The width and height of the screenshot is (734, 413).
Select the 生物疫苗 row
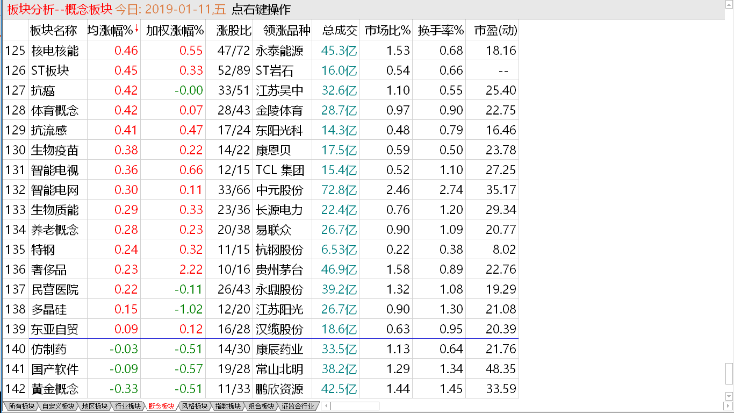261,150
